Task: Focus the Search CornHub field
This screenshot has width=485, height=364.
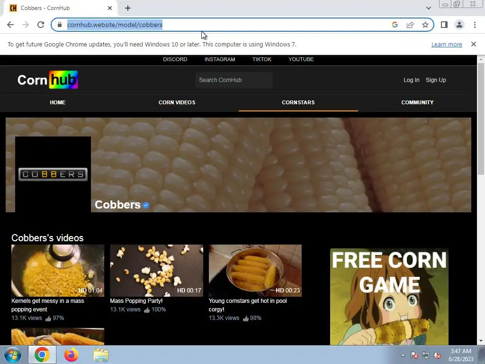Action: pos(234,80)
